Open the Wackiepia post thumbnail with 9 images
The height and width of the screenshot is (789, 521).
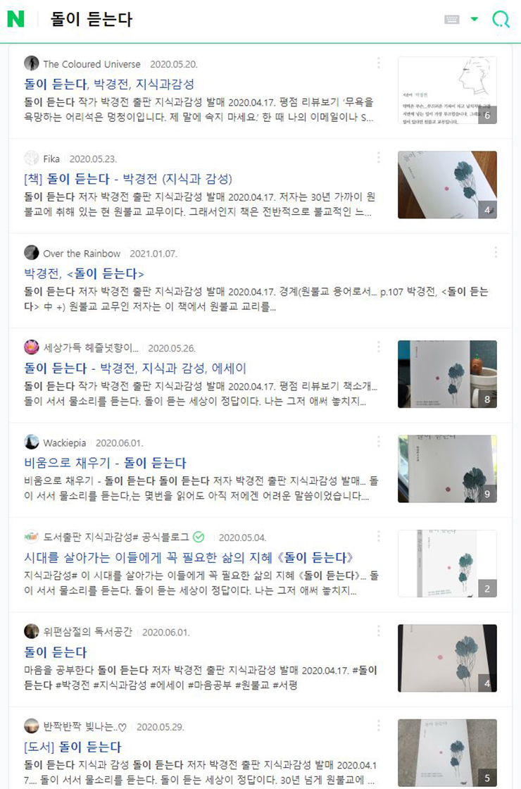[x=447, y=468]
